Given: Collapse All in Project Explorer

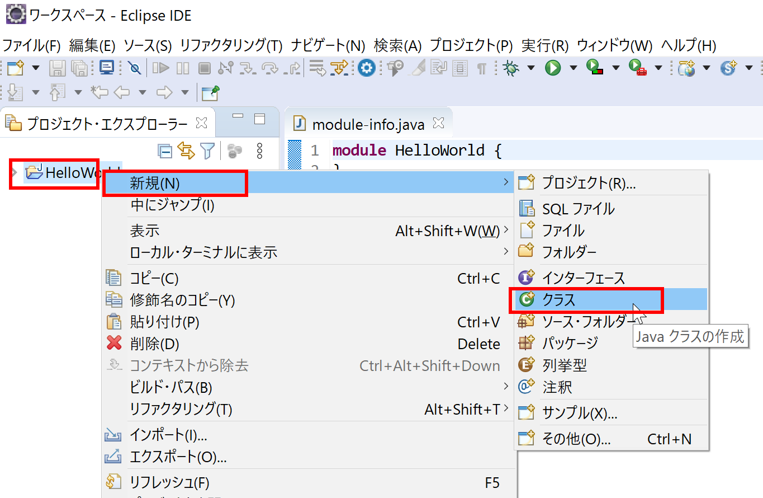Looking at the screenshot, I should click(165, 151).
